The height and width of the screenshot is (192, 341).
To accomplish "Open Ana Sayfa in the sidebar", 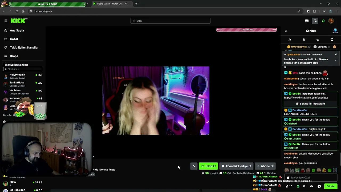I will pyautogui.click(x=17, y=30).
